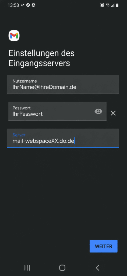Tap the battery status icon
Image resolution: width=127 pixels, height=276 pixels.
(117, 5)
